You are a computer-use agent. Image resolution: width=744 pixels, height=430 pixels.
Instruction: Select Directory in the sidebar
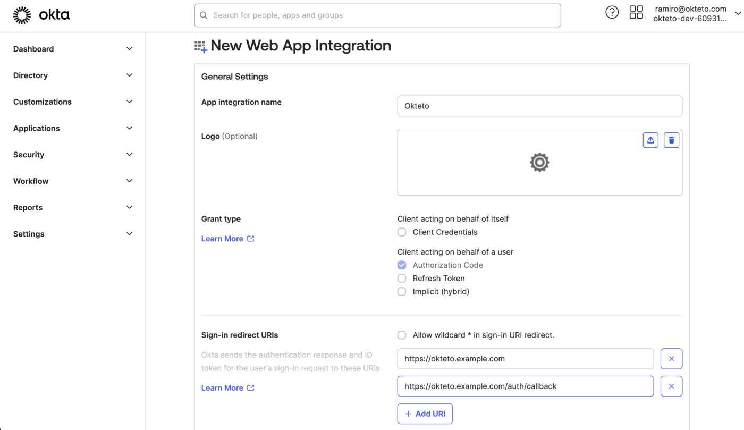coord(30,75)
